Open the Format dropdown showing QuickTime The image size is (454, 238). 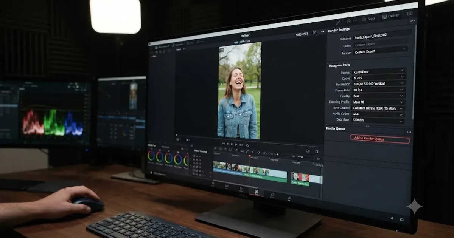[379, 71]
